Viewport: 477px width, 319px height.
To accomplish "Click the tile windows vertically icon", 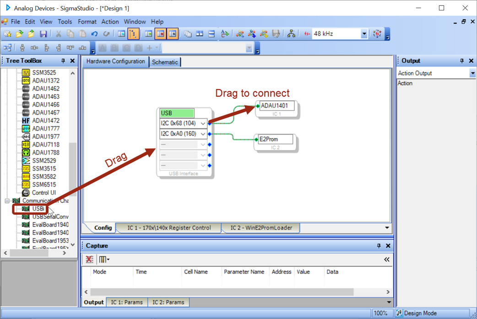I will (x=200, y=34).
